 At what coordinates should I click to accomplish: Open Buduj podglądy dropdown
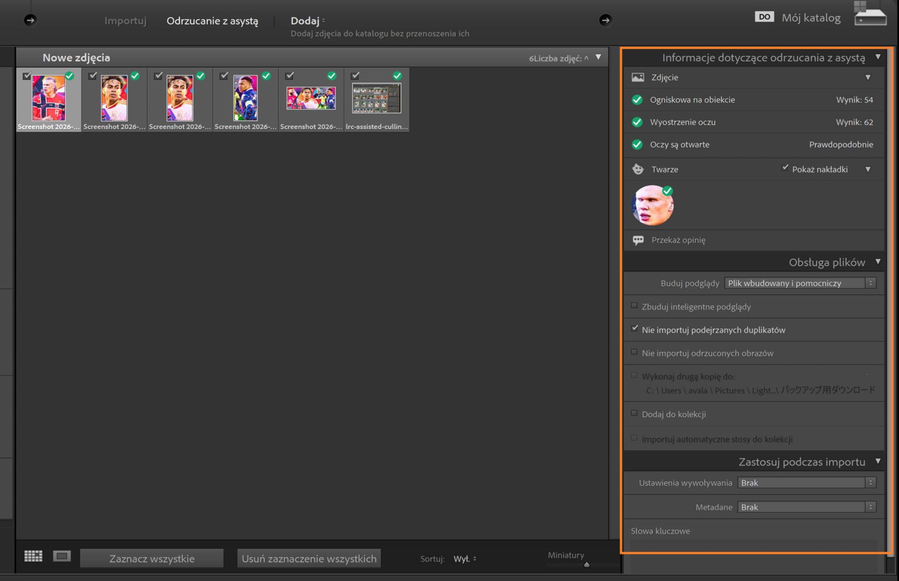800,283
